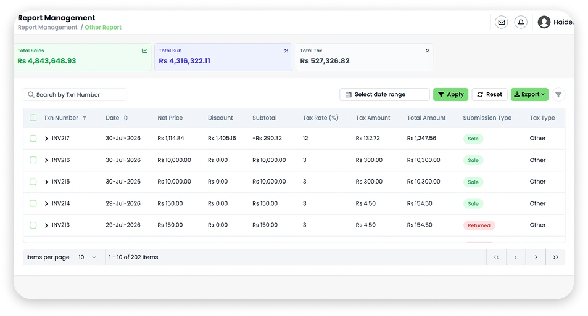Toggle the select-all checkbox in table header

click(33, 118)
